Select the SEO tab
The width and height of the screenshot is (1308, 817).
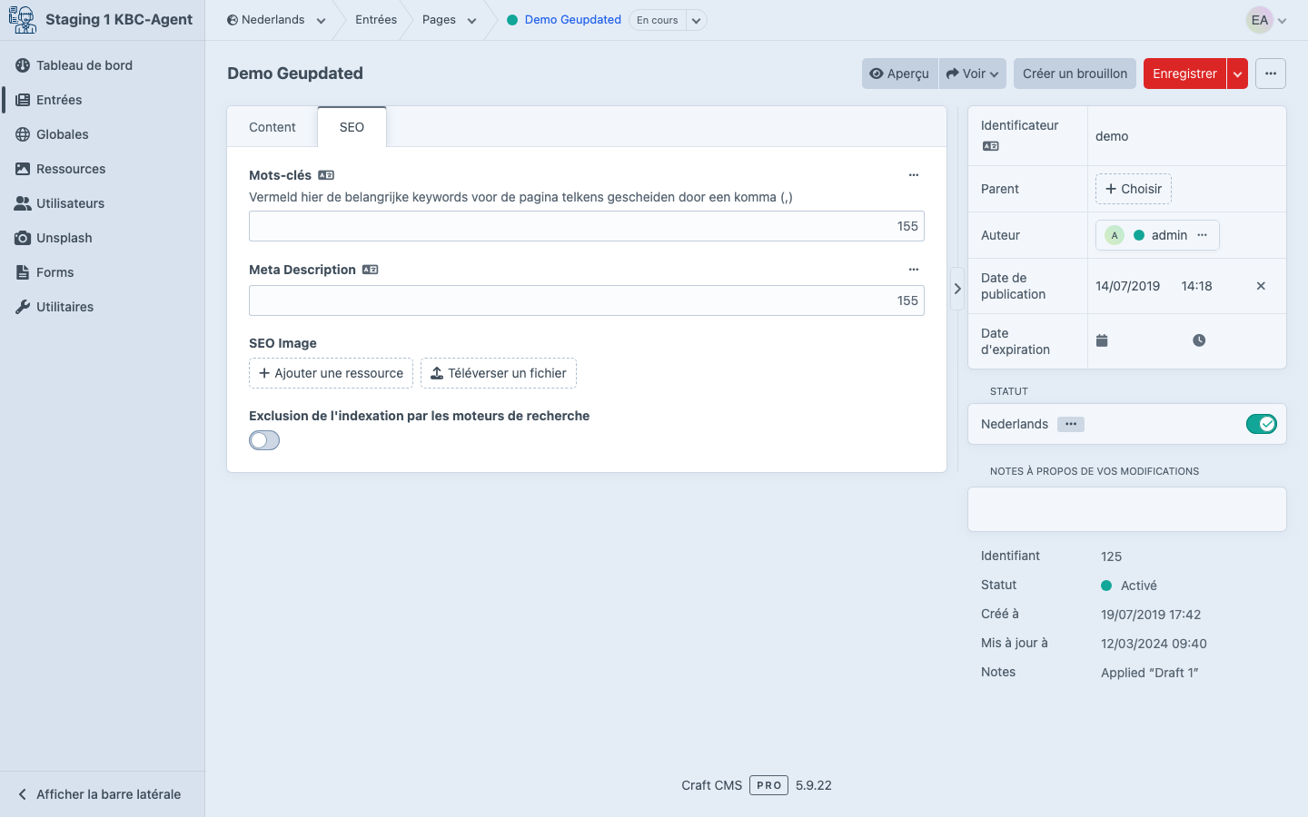pyautogui.click(x=352, y=127)
